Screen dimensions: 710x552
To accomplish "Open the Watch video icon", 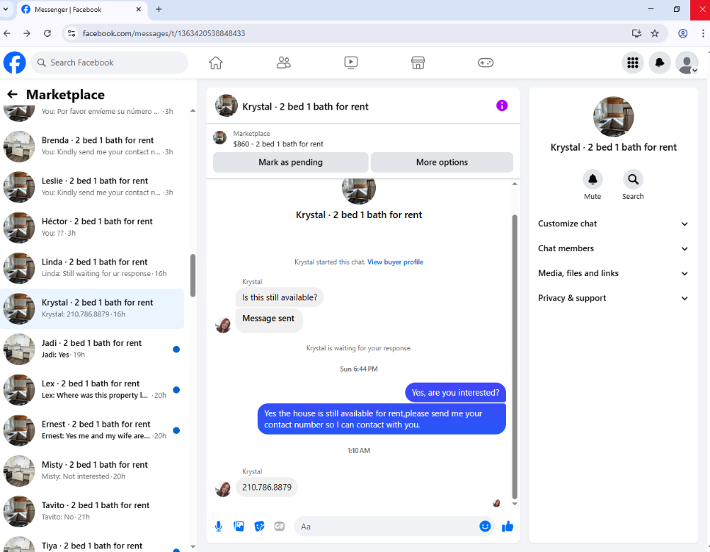I will click(351, 62).
